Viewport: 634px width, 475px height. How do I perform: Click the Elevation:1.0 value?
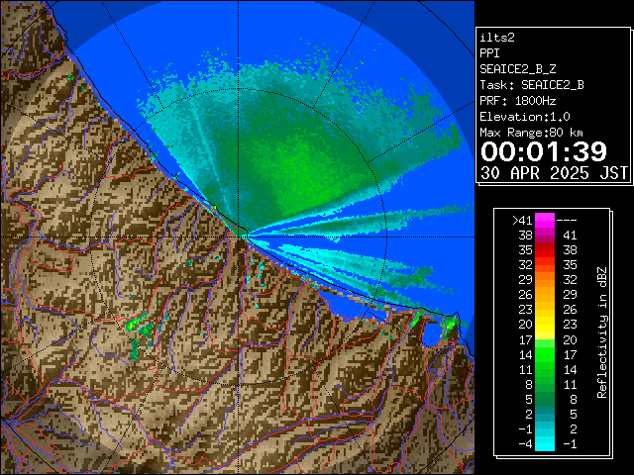[x=525, y=117]
